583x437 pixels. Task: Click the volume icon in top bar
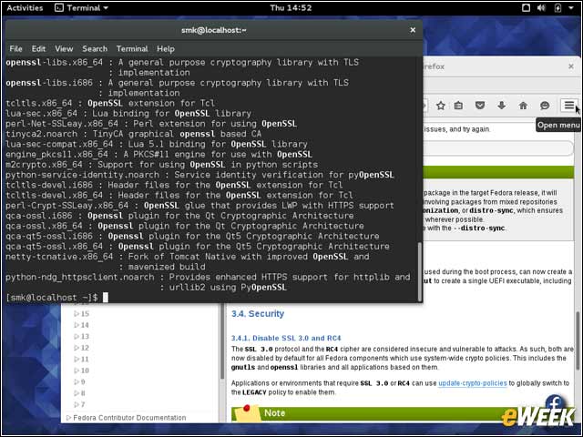541,8
